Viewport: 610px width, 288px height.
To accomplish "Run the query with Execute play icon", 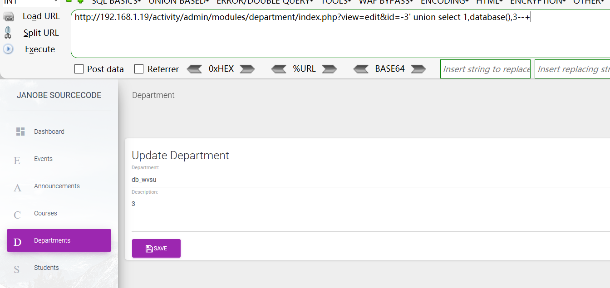I will [x=8, y=49].
